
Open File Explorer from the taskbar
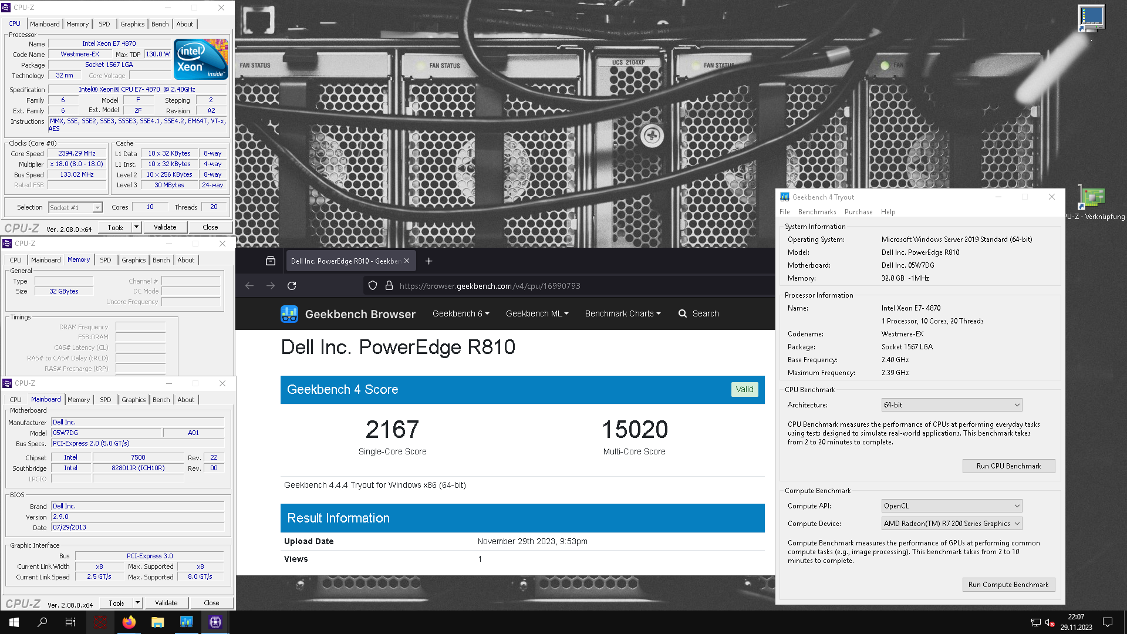(157, 622)
